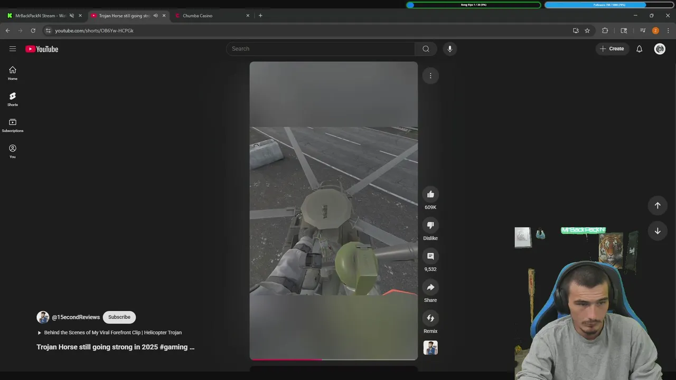Switch to the Trojan Horse YouTube tab

coord(124,16)
